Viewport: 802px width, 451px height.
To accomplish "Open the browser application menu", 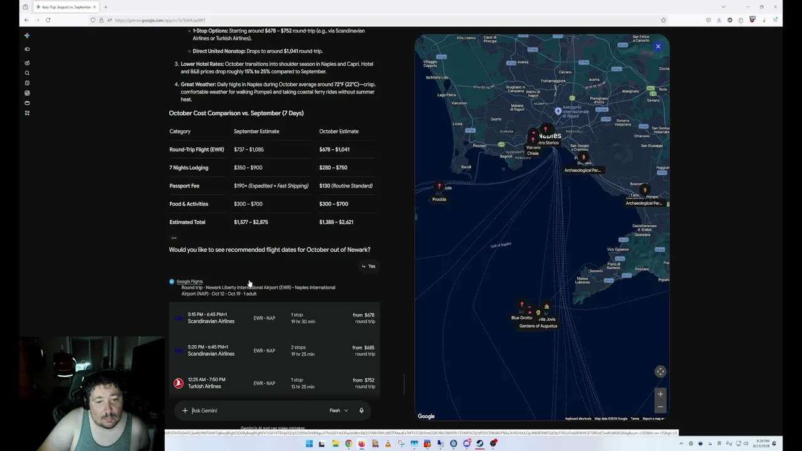I will pyautogui.click(x=775, y=20).
